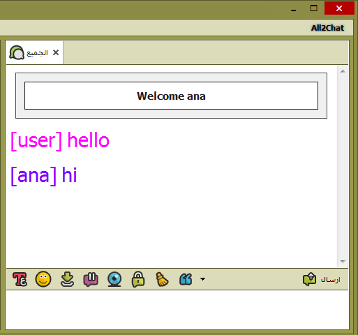Image resolution: width=358 pixels, height=335 pixels.
Task: Click the All2Chat title label
Action: point(327,28)
